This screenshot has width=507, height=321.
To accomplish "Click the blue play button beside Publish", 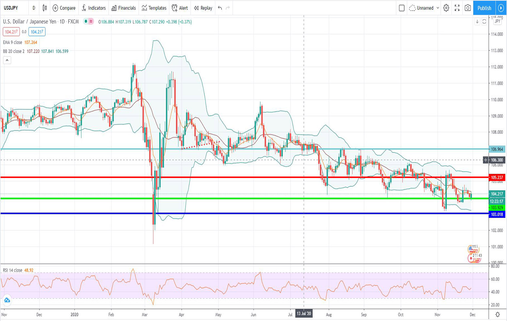I will [501, 8].
